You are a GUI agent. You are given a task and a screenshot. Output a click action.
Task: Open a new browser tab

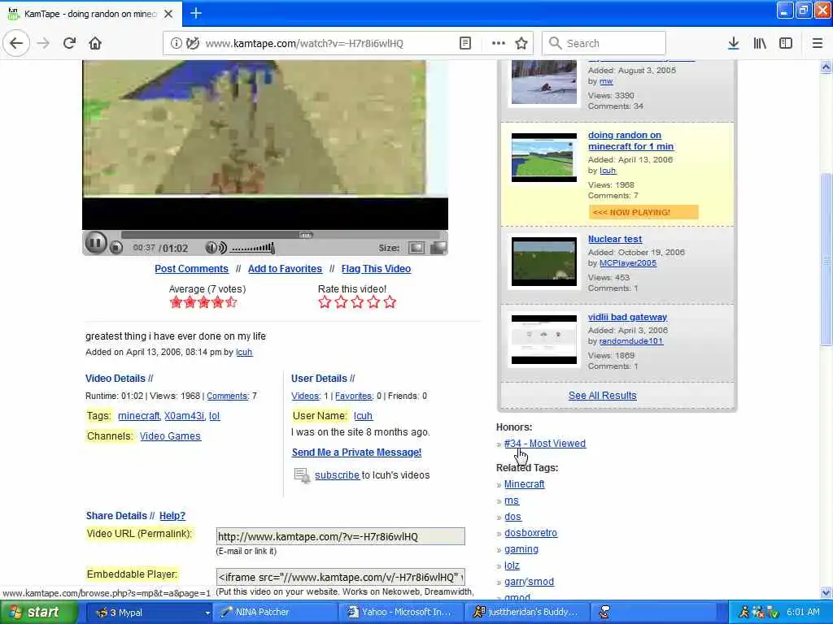coord(195,13)
